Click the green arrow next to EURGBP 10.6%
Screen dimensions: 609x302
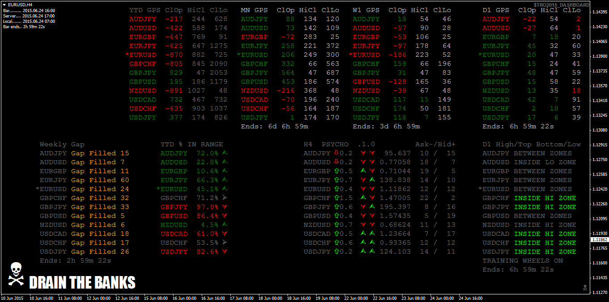224,171
